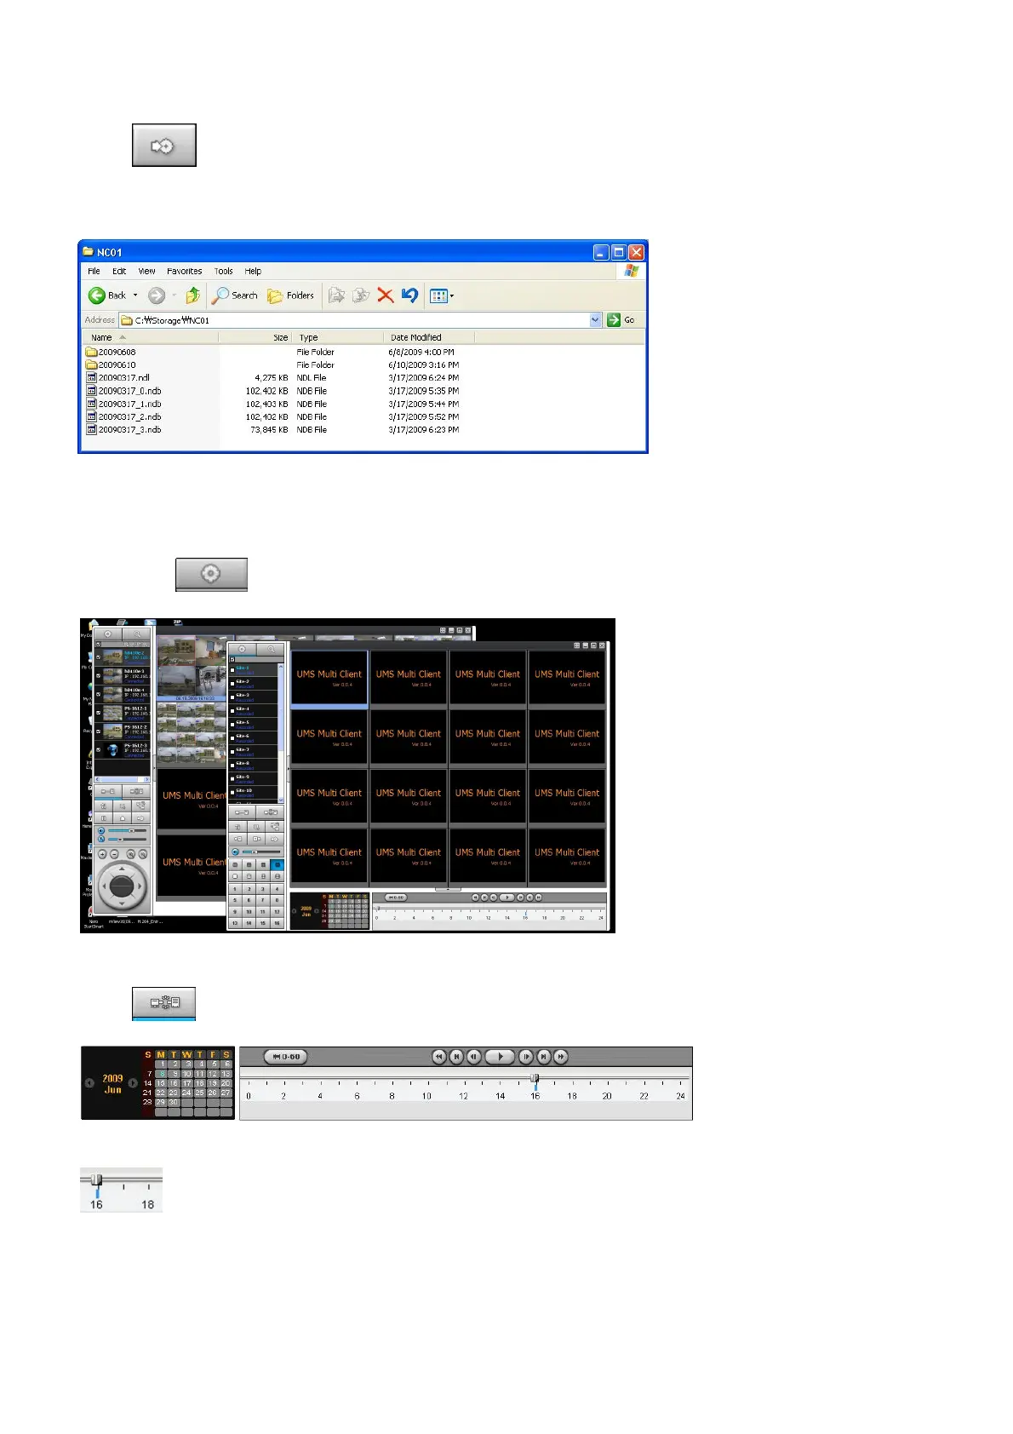
Task: Sort by Date Modified column header
Action: pyautogui.click(x=428, y=337)
